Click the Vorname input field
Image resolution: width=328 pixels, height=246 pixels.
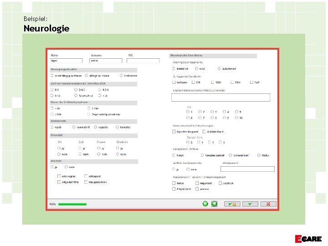coord(106,61)
